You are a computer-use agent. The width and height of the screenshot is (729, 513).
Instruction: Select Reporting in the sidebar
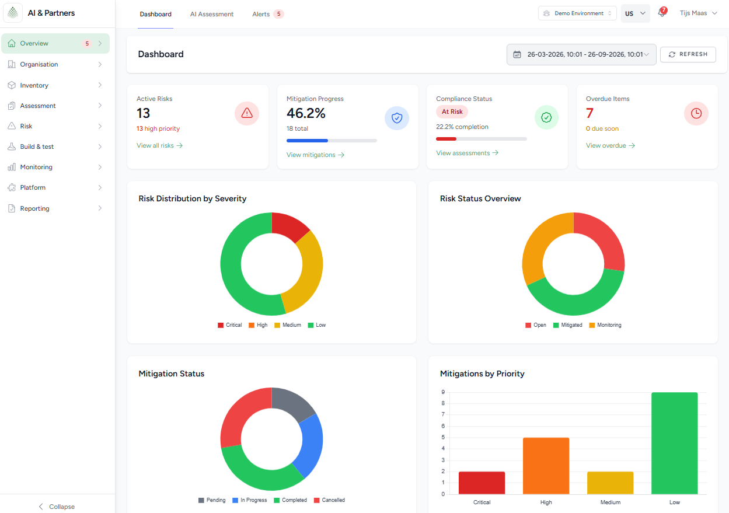click(55, 208)
